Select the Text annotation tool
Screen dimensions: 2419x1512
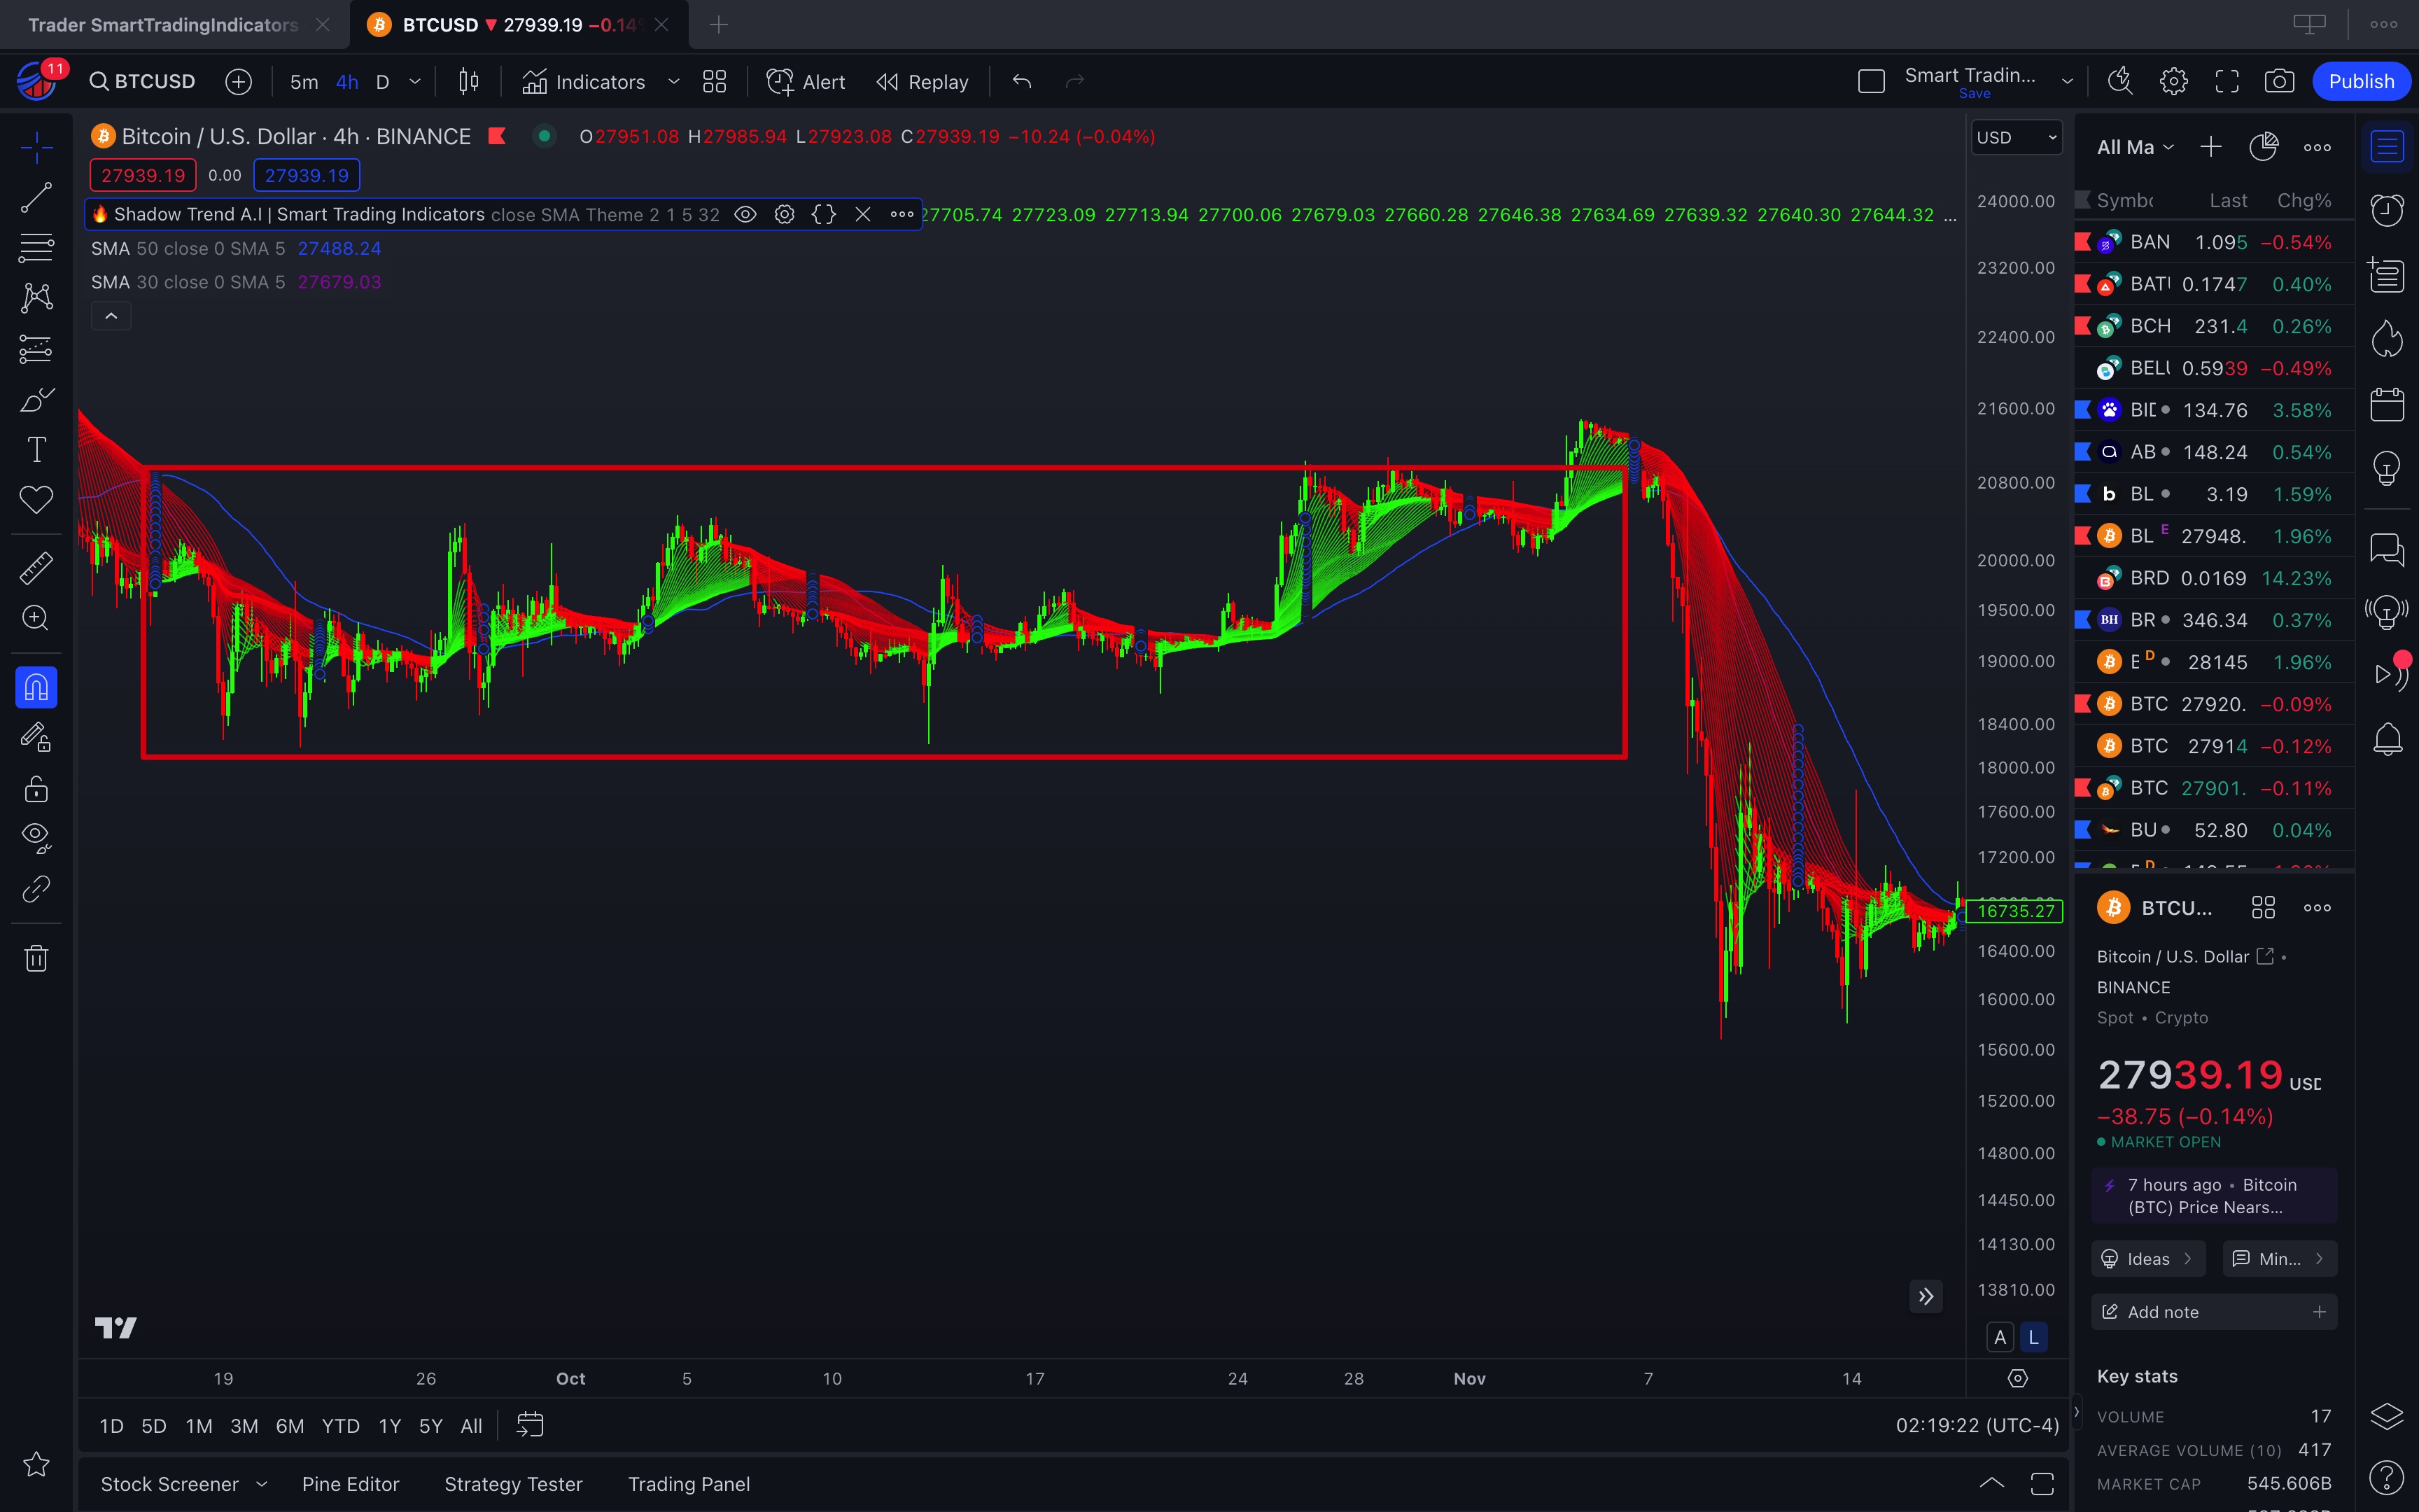[x=36, y=450]
